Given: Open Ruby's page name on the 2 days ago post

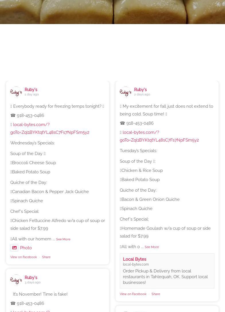Looking at the screenshot, I should [x=140, y=90].
